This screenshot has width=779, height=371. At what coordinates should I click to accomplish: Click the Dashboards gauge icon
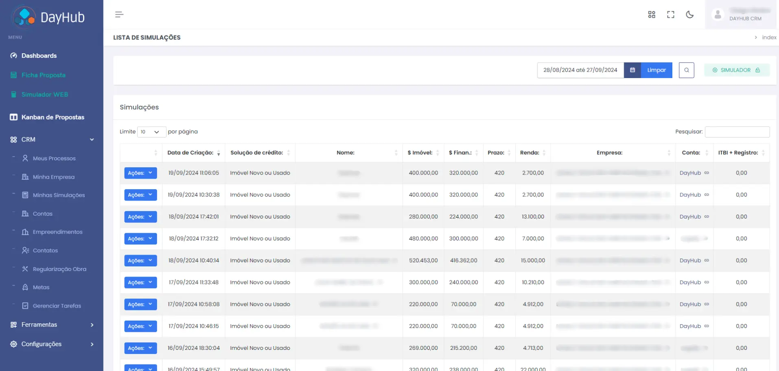pos(13,56)
